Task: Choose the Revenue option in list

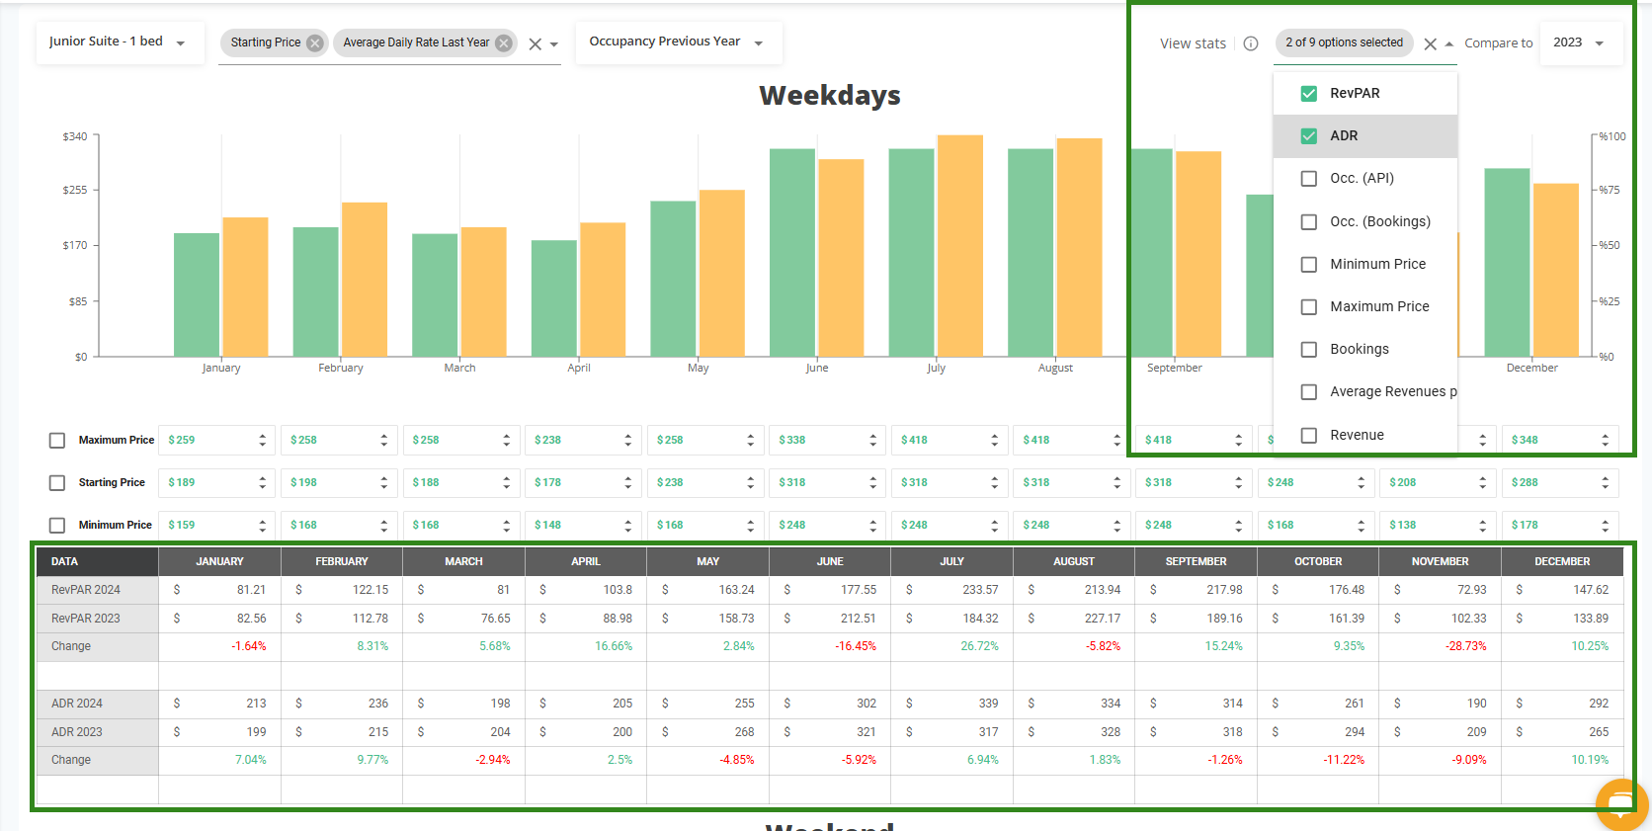Action: point(1357,436)
